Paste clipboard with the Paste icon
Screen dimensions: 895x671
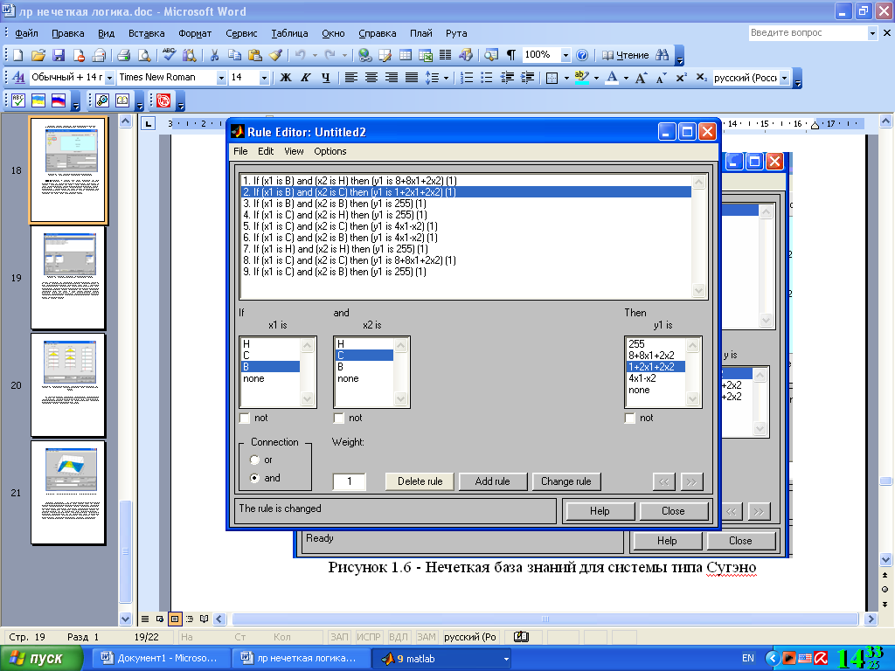coord(254,55)
